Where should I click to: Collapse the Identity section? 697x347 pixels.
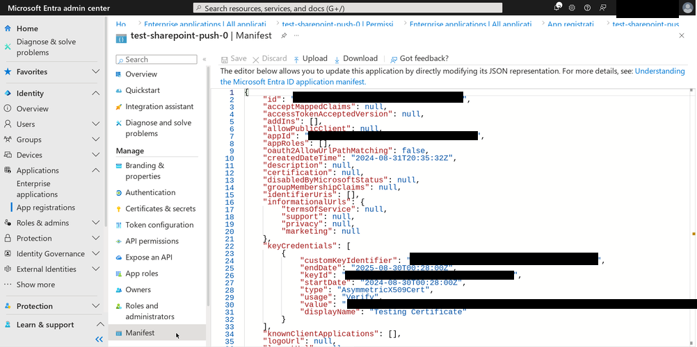[95, 93]
